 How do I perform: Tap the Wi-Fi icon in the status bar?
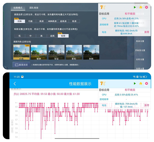134,77
